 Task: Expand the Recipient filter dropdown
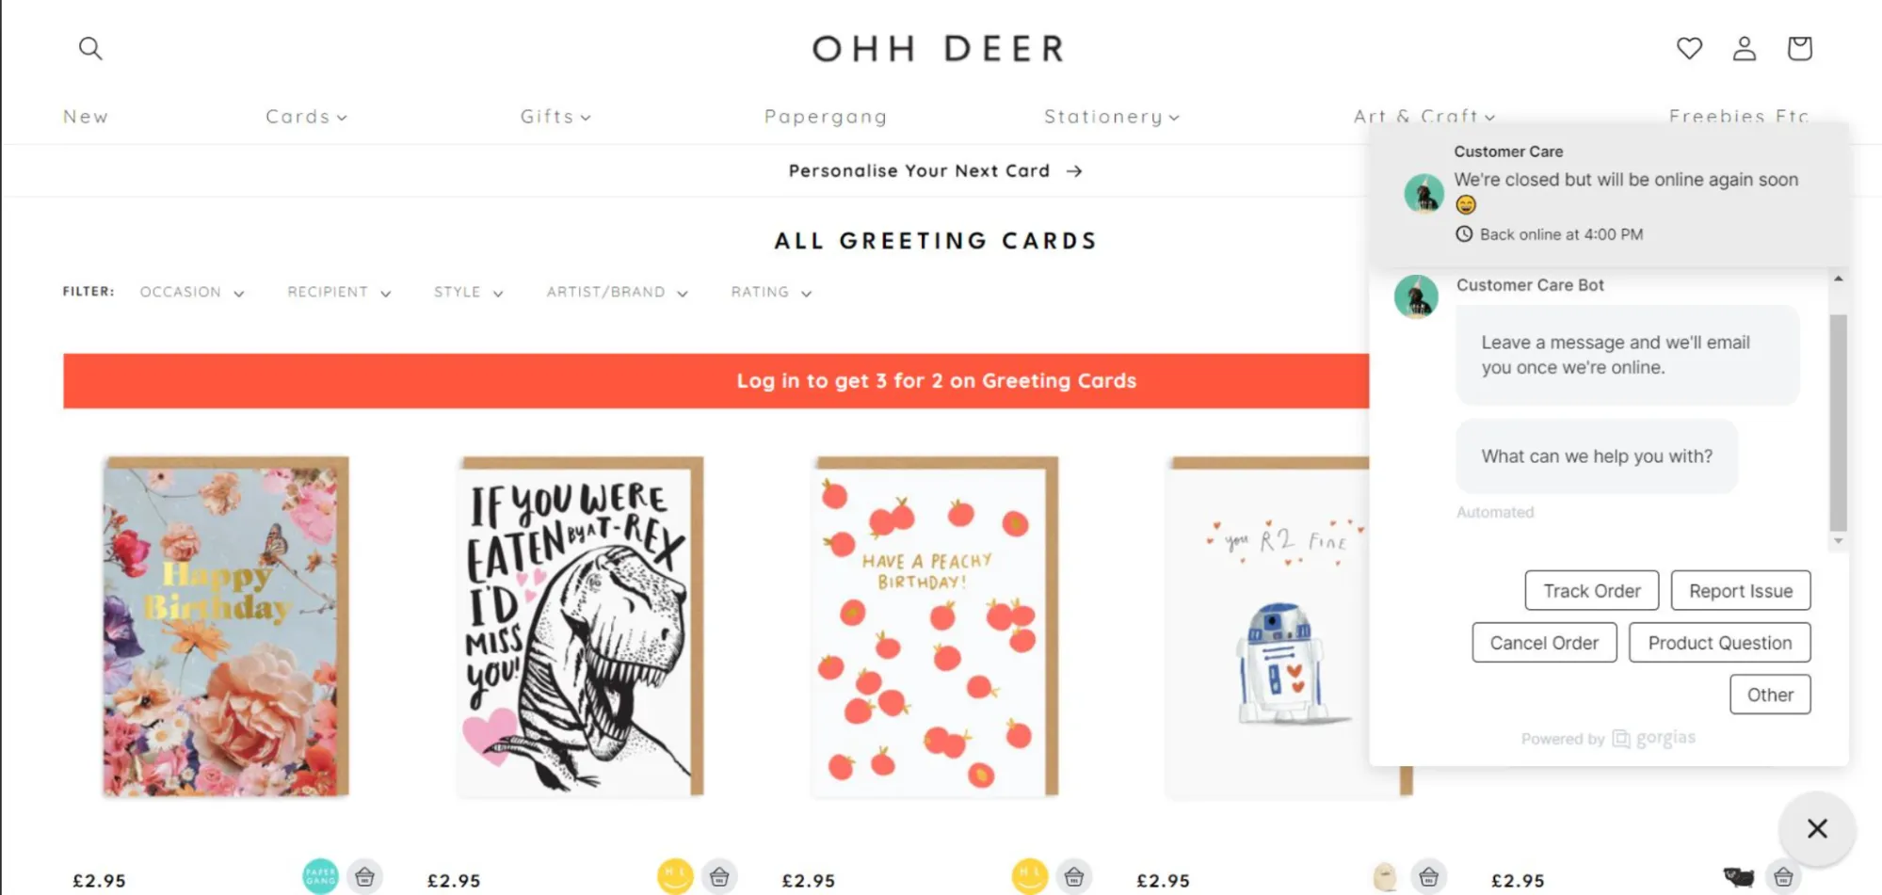pos(339,293)
